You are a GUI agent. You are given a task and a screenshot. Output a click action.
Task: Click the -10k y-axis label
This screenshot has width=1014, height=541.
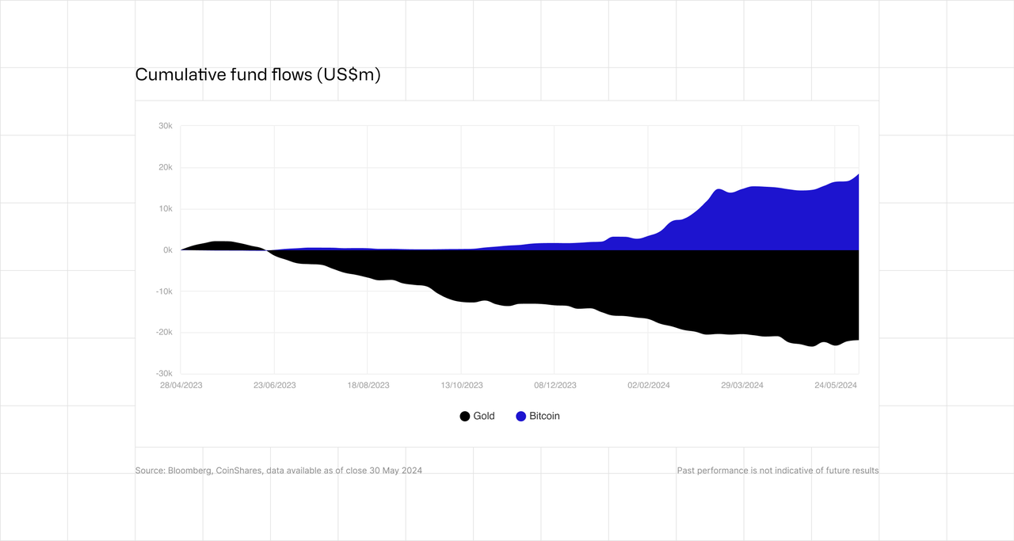coord(164,291)
